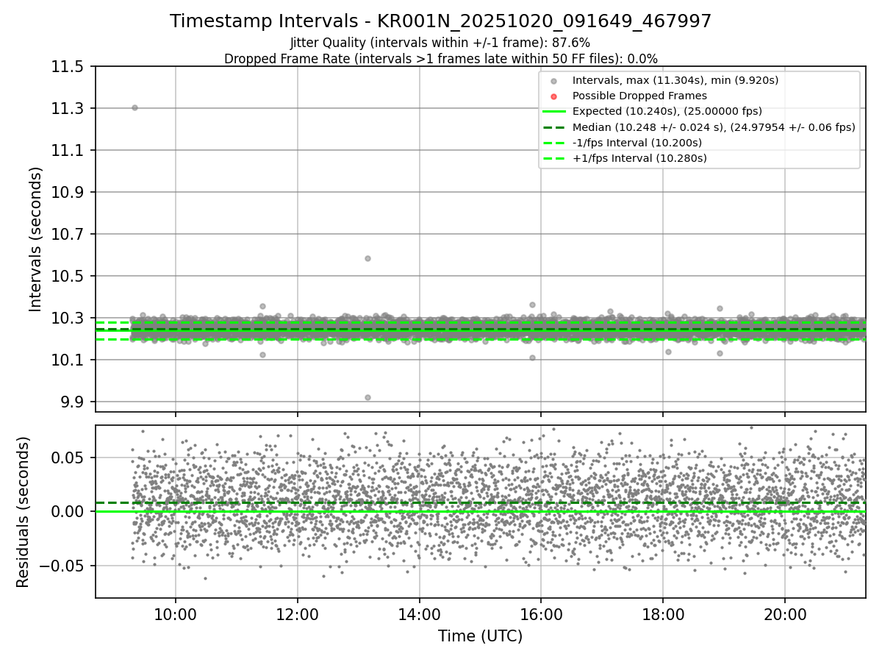Image resolution: width=882 pixels, height=662 pixels.
Task: Click the low outlier point near 10.11 at 15:50
Action: click(x=532, y=357)
